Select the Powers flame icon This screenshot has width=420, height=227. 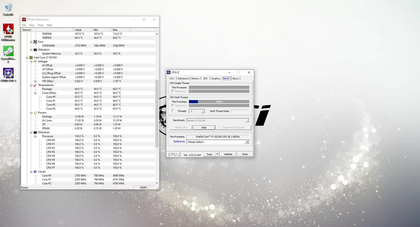pyautogui.click(x=35, y=113)
